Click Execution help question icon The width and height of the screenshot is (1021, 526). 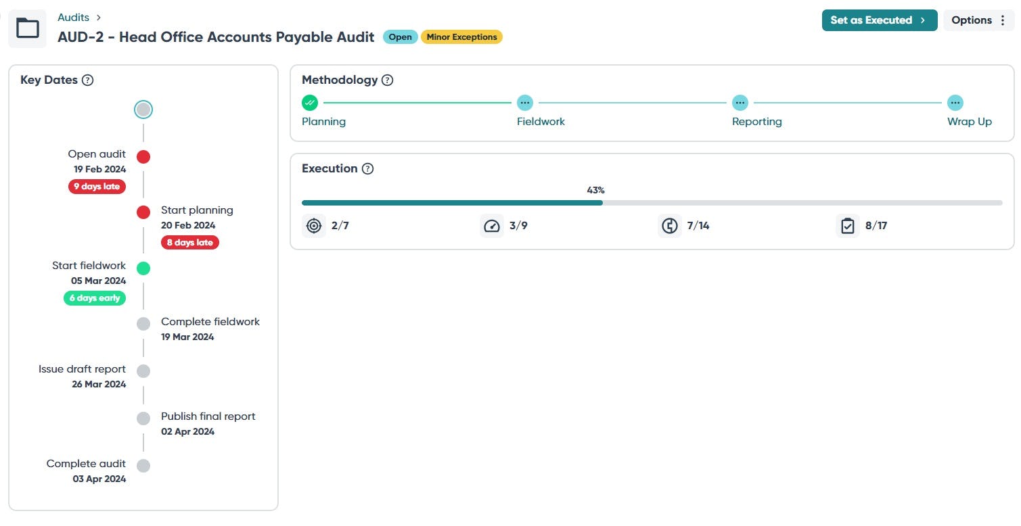click(x=367, y=168)
